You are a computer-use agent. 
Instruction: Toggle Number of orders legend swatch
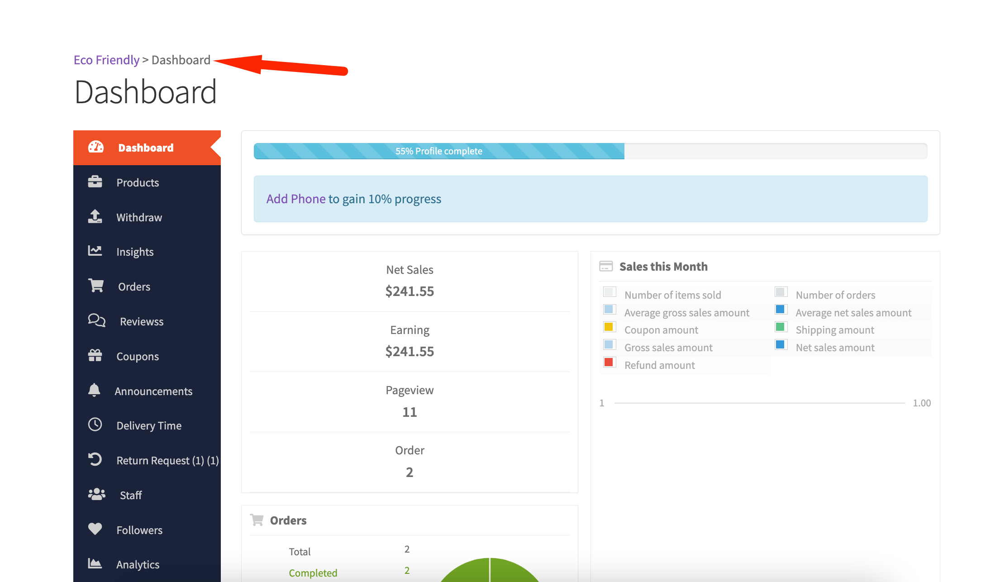click(x=781, y=292)
